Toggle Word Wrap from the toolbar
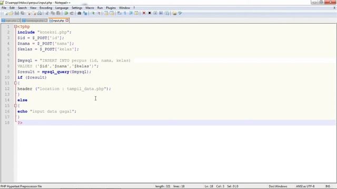Viewport: 337px width, 189px height. click(x=120, y=13)
